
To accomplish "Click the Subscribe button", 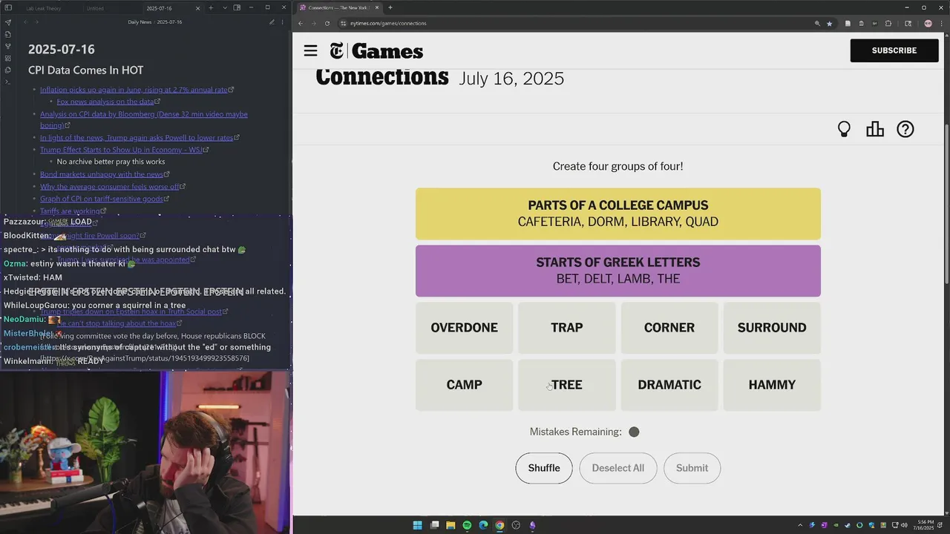I will [894, 50].
